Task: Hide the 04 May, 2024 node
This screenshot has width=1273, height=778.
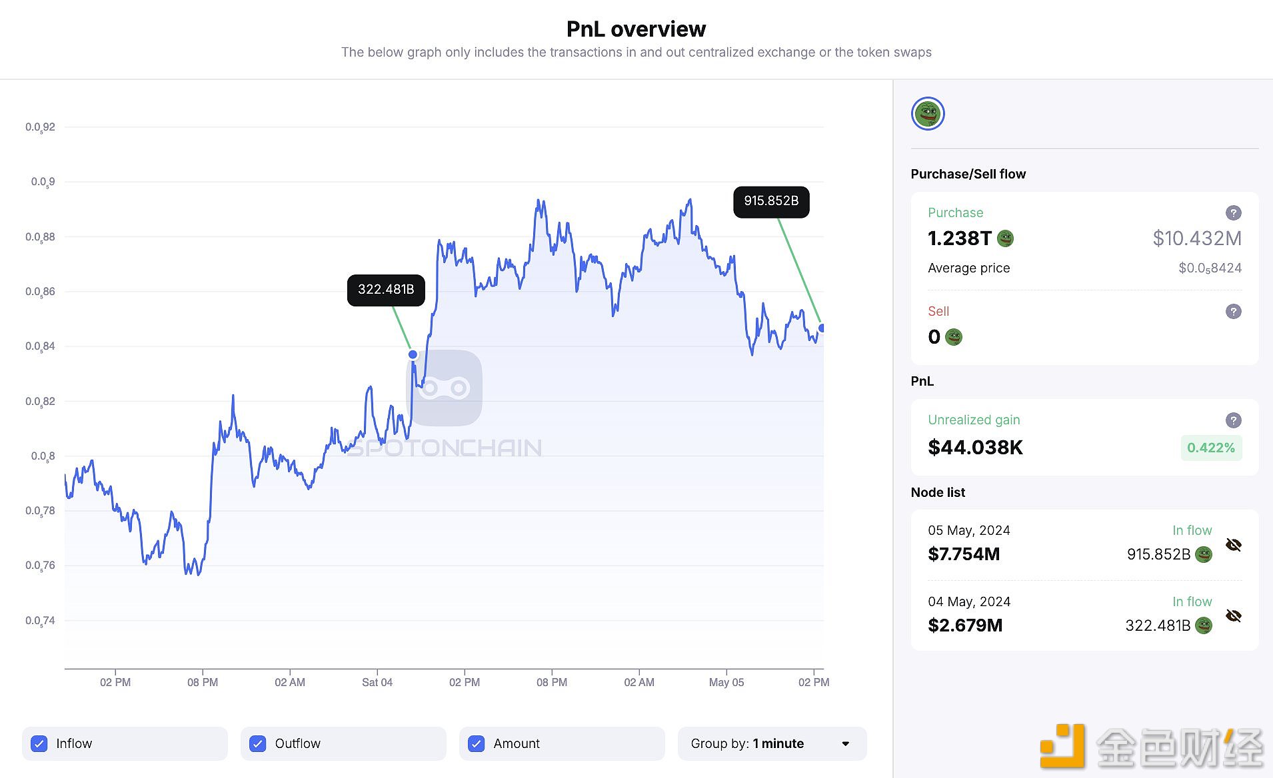Action: 1234,615
